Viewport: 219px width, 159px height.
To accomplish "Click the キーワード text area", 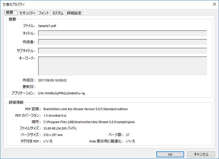I will [x=122, y=66].
